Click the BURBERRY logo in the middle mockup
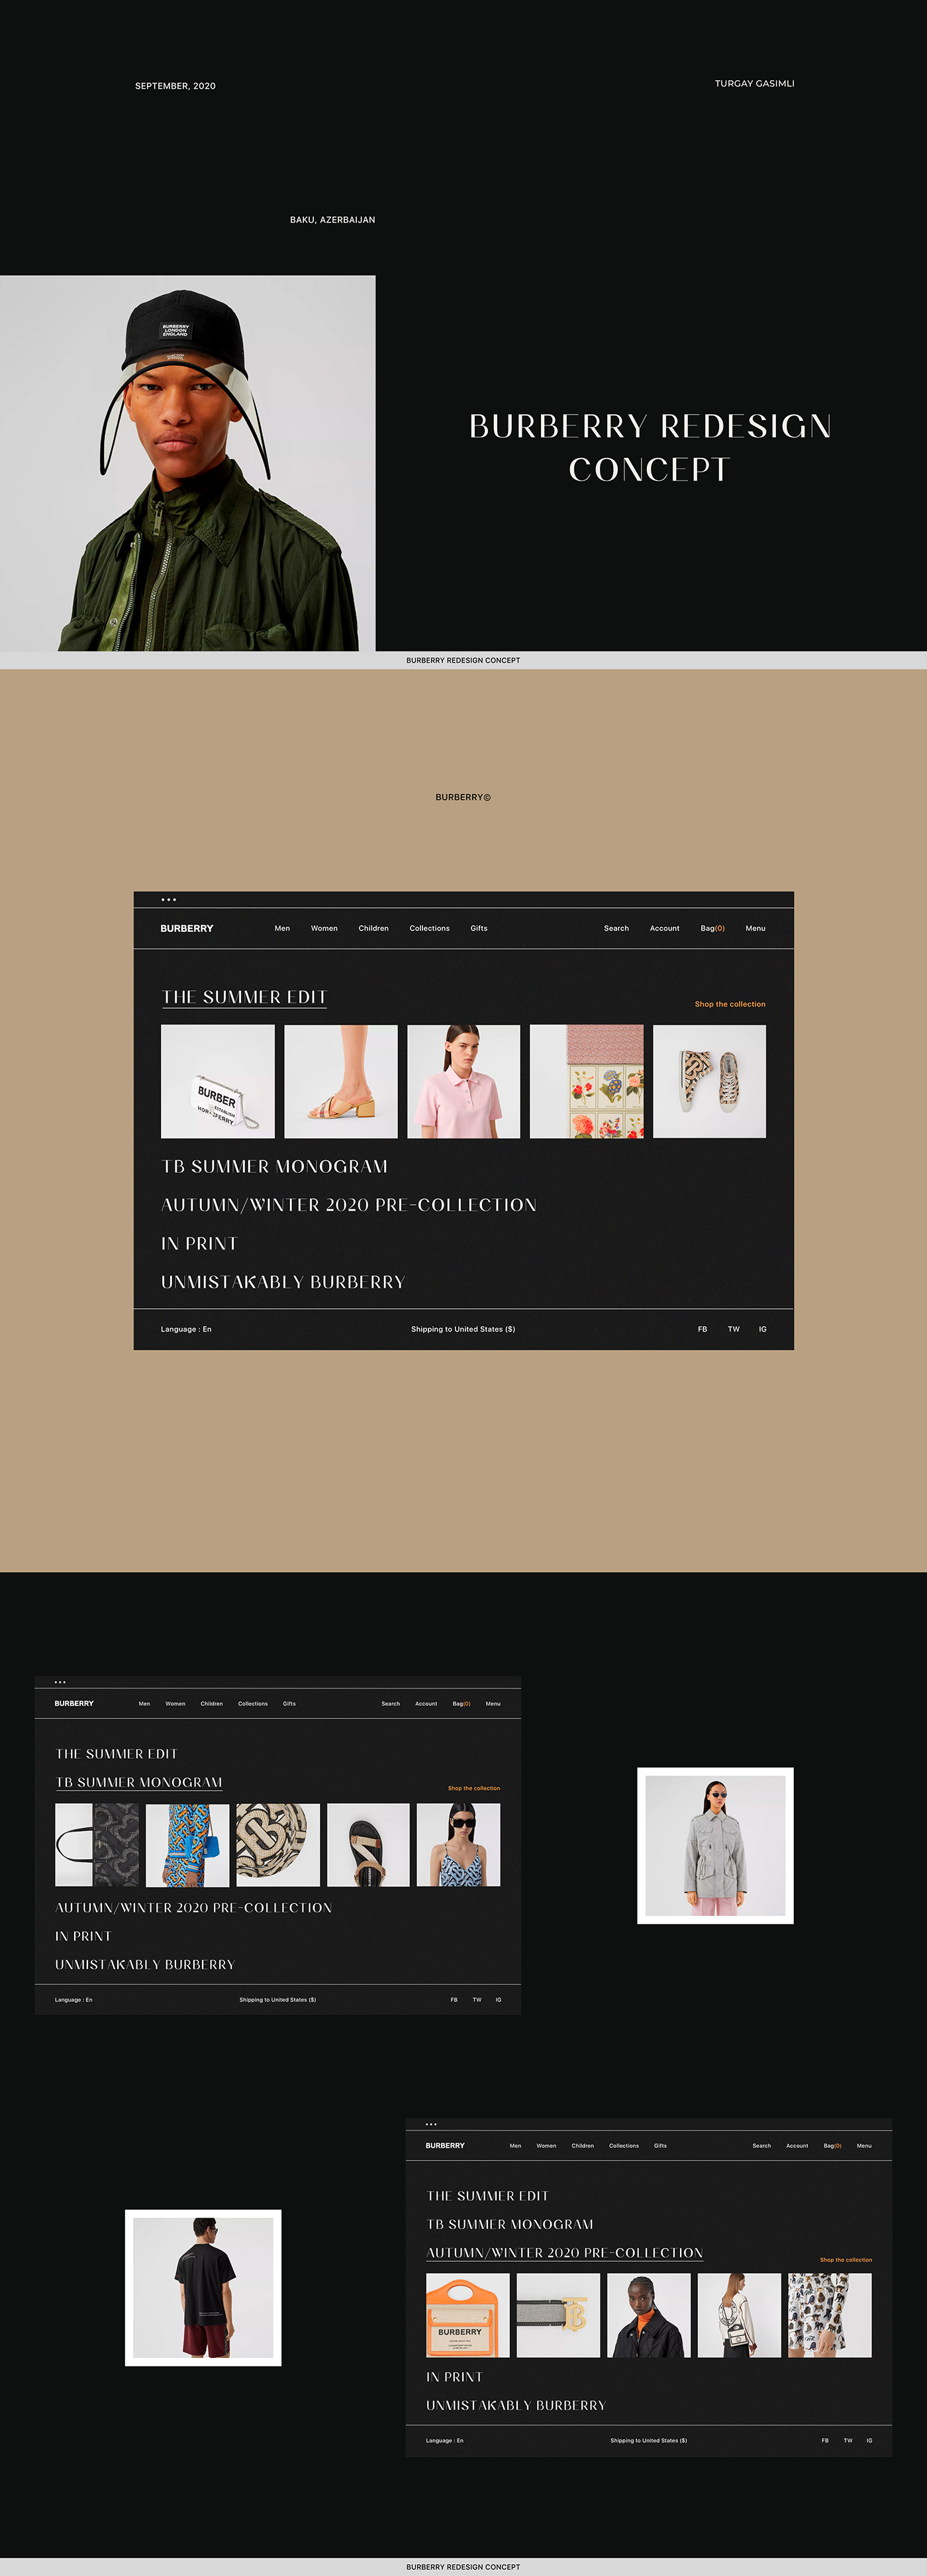 [74, 1703]
